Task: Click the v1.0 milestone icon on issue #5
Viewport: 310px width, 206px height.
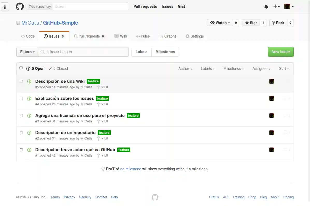Action: (x=98, y=87)
